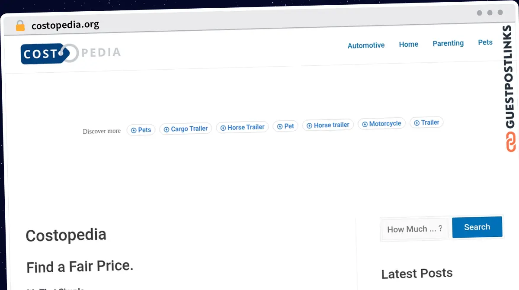Open the Parenting navigation link
519x290 pixels.
pos(448,43)
